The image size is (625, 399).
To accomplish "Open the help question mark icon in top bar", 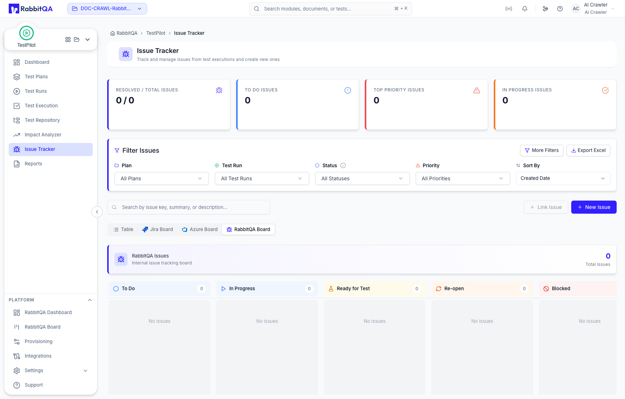I will [560, 9].
